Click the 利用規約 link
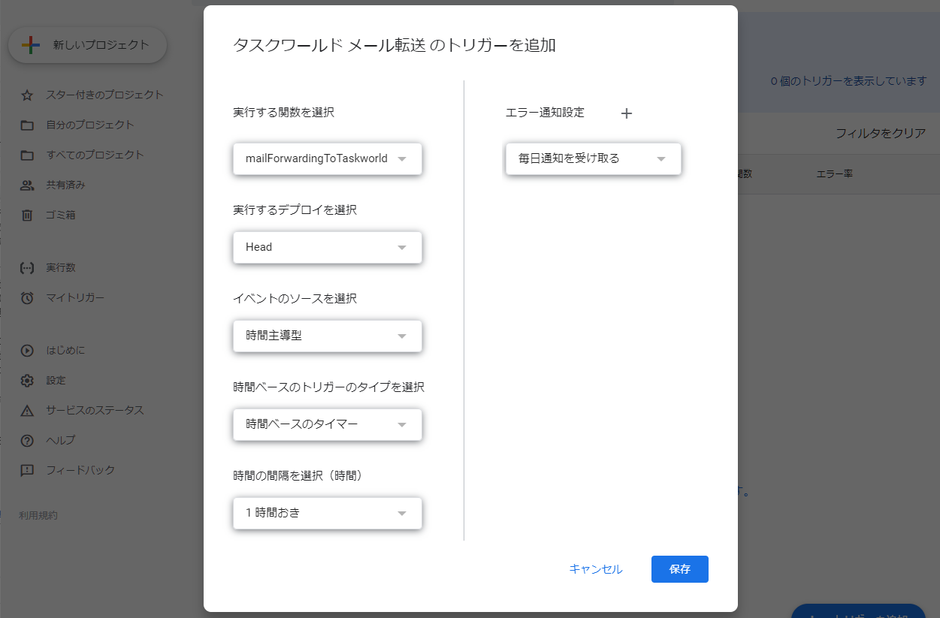The width and height of the screenshot is (940, 618). point(38,515)
